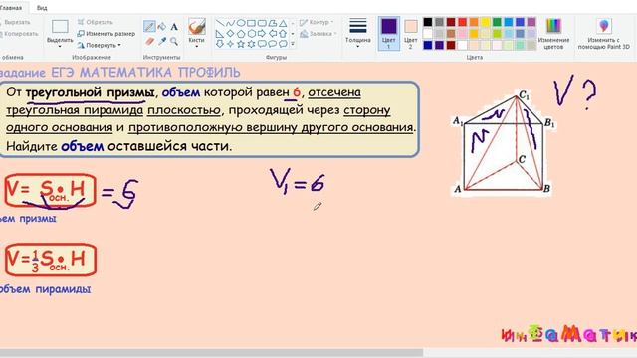Pick the black color swatch

click(x=428, y=22)
